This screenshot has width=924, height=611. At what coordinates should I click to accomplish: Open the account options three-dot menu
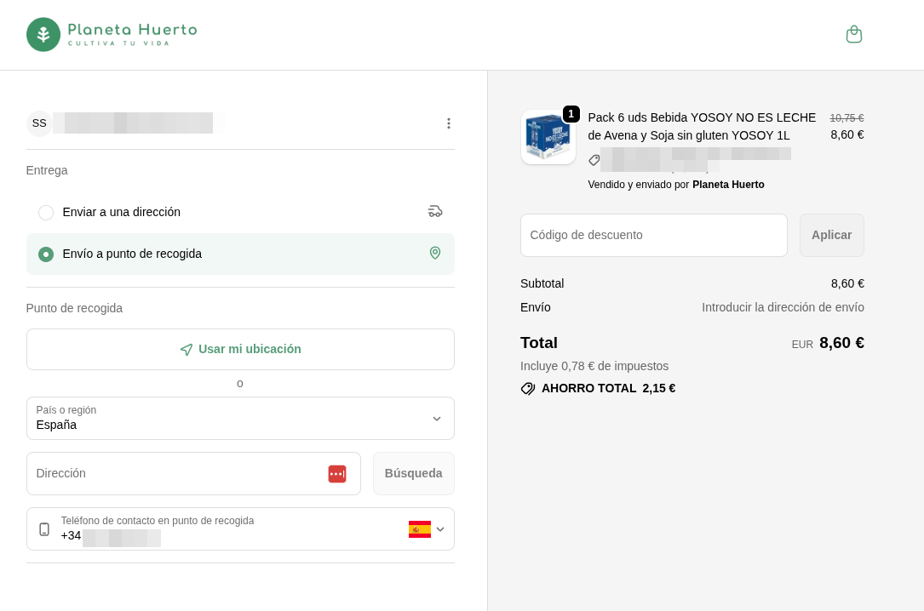point(449,123)
